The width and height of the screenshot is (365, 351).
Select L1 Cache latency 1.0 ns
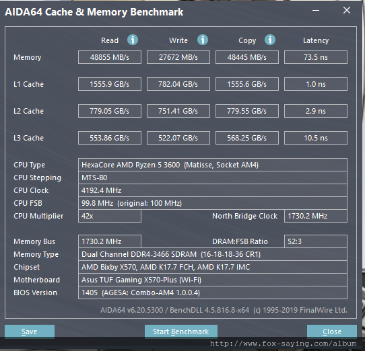316,84
